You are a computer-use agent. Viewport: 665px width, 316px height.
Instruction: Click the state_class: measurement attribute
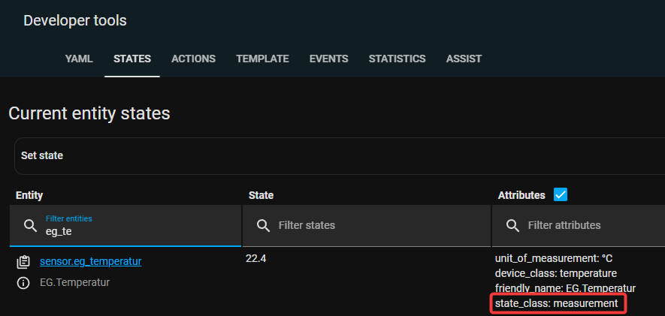coord(557,303)
